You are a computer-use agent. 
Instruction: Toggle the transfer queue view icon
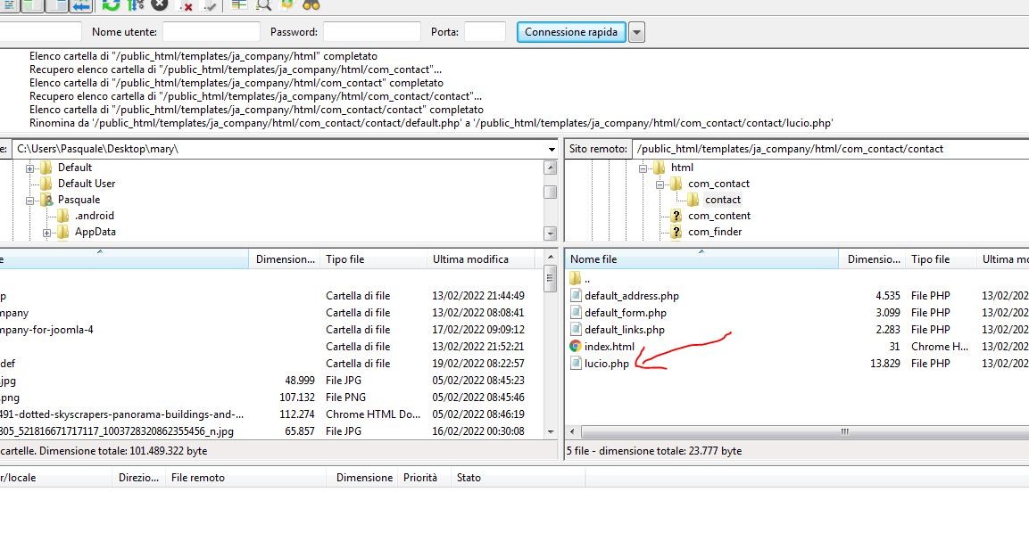coord(82,4)
